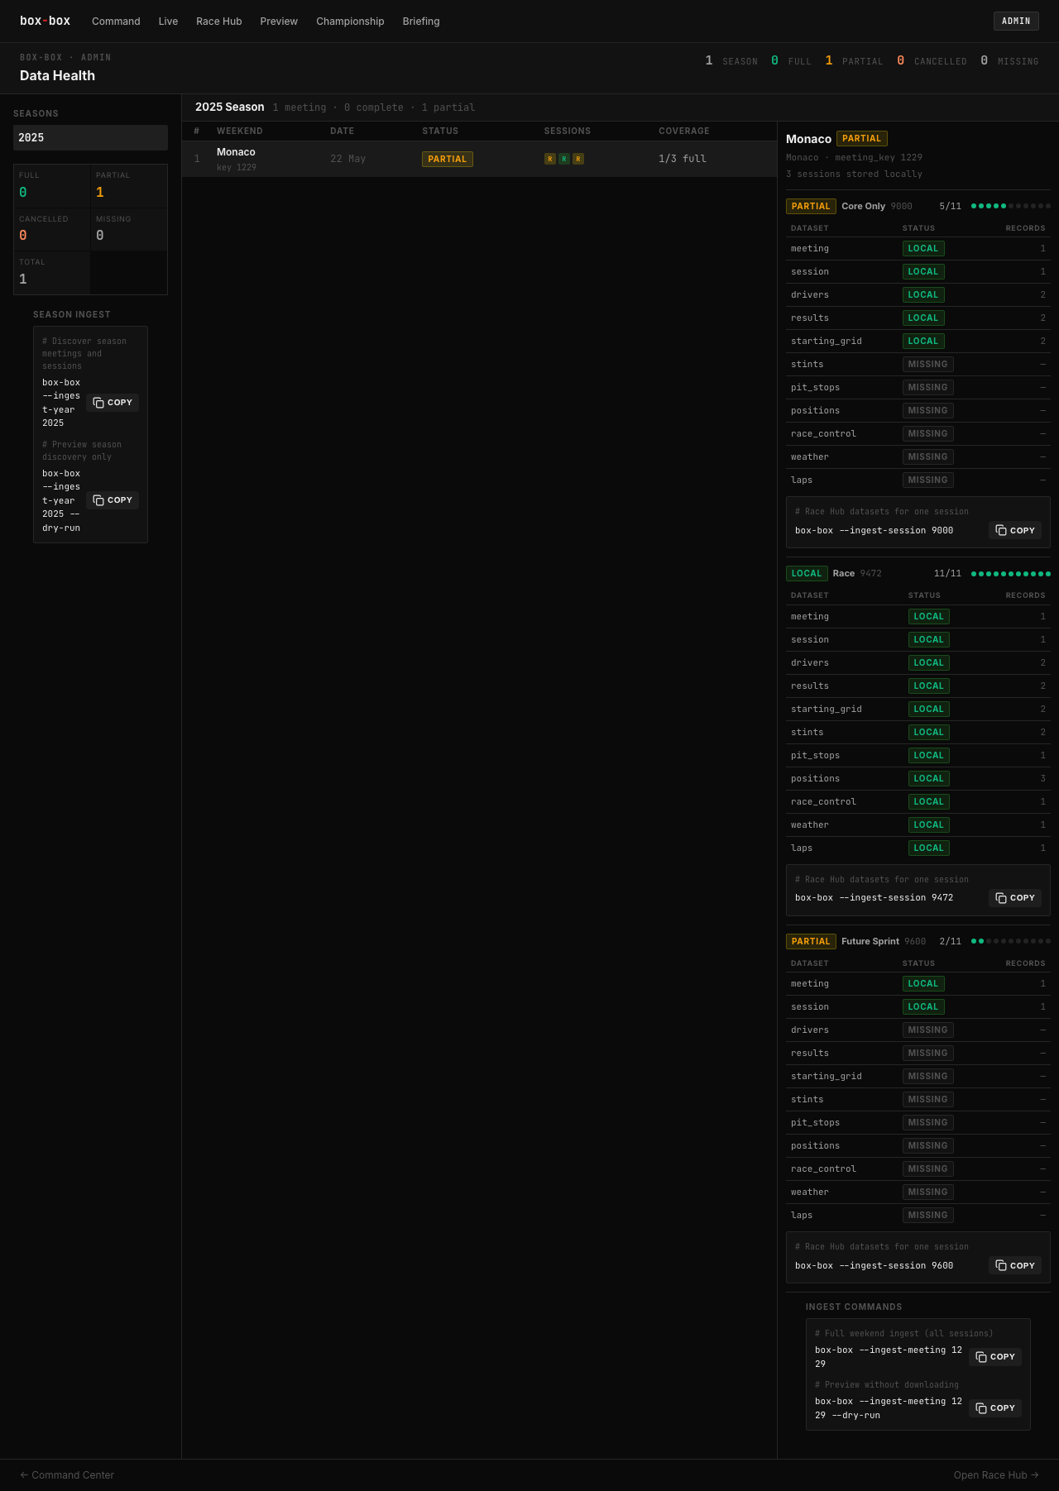Click the CANCELLED counter in top summary
This screenshot has width=1059, height=1491.
(x=932, y=61)
